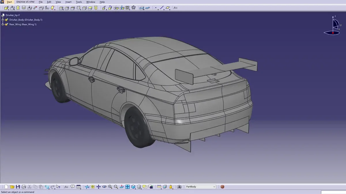The width and height of the screenshot is (346, 194).
Task: Click the Undo arrow icon
Action: (x=47, y=187)
